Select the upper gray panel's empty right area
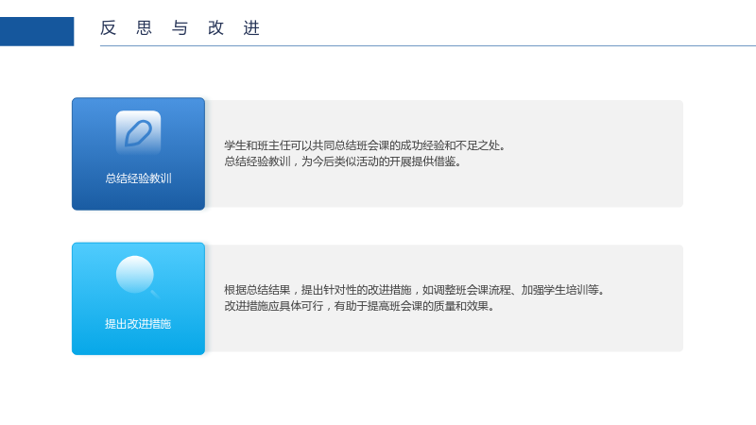756x425 pixels. (598, 154)
